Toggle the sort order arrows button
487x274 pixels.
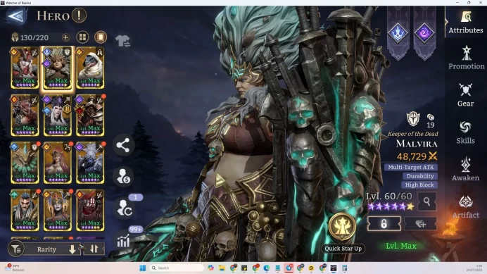94,249
